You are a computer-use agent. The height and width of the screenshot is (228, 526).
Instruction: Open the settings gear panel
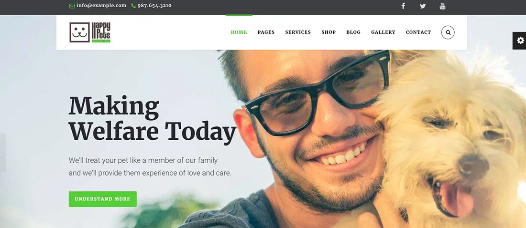520,41
